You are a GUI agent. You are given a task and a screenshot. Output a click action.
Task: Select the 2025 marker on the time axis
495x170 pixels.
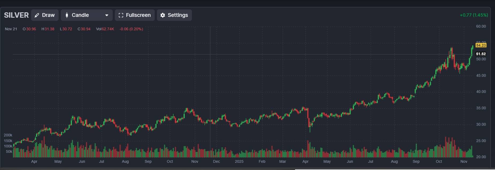(239, 162)
